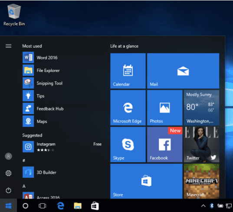Open the Bluetooth tray icon
This screenshot has height=212, width=233.
(x=212, y=206)
